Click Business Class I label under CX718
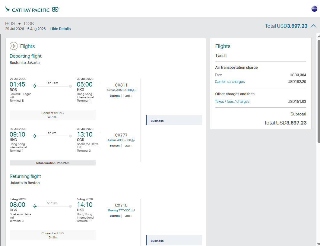The width and height of the screenshot is (320, 246). pos(121,216)
